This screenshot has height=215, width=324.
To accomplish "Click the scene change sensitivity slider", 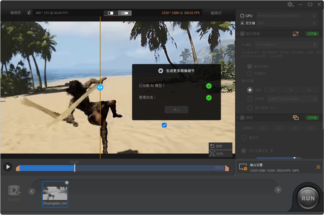I will [x=278, y=158].
